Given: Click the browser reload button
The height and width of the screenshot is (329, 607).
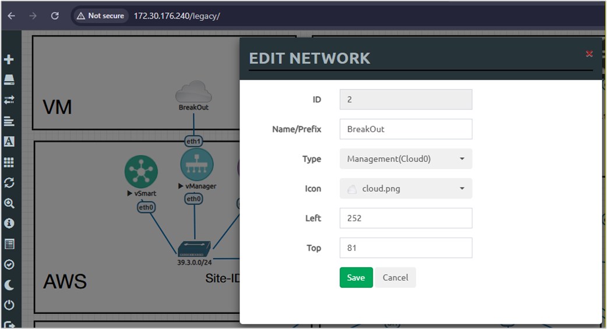Looking at the screenshot, I should pos(55,16).
